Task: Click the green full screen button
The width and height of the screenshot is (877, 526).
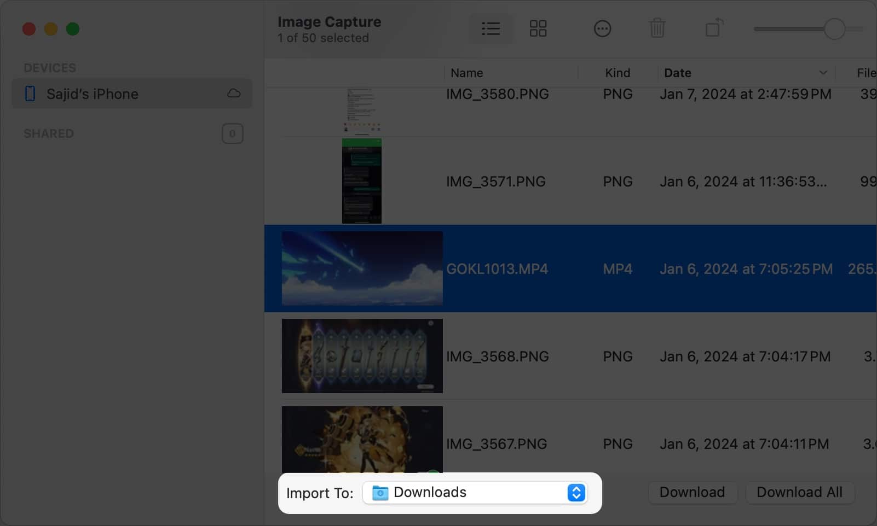Action: click(x=73, y=29)
